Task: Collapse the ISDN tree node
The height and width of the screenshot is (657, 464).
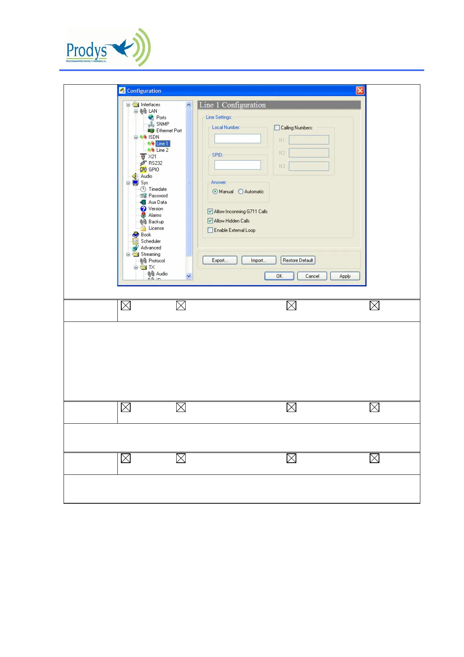Action: (136, 137)
